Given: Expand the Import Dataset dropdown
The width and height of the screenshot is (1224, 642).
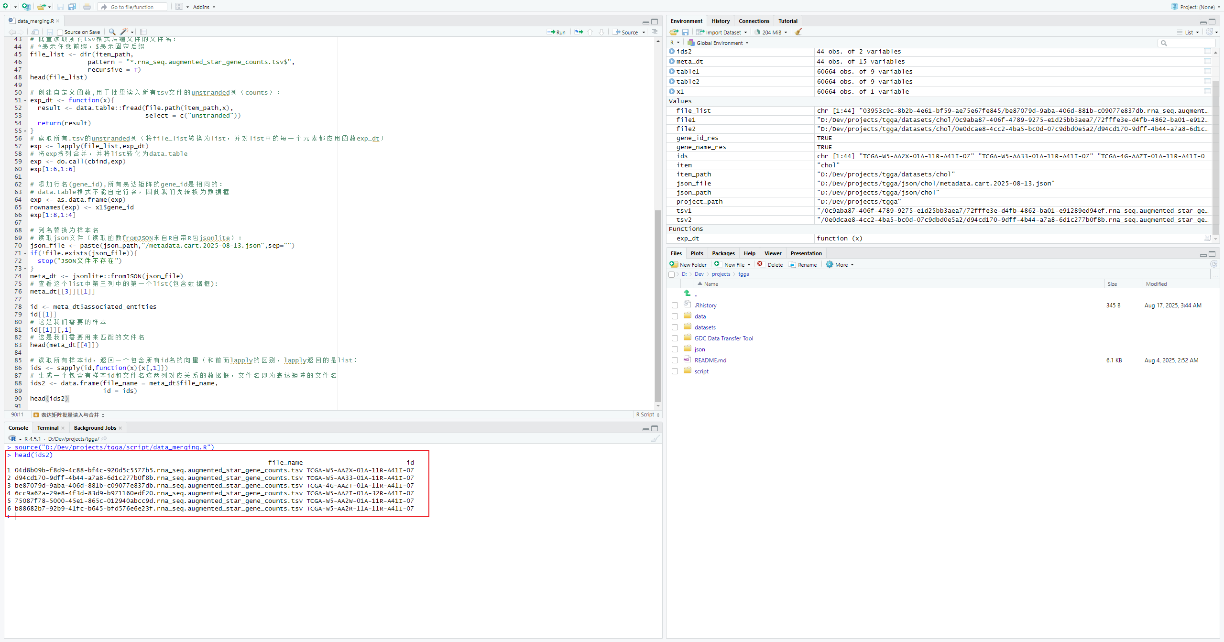Looking at the screenshot, I should (721, 32).
